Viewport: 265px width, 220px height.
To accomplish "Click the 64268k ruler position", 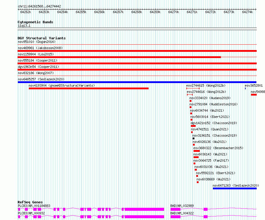I will pos(137,12).
